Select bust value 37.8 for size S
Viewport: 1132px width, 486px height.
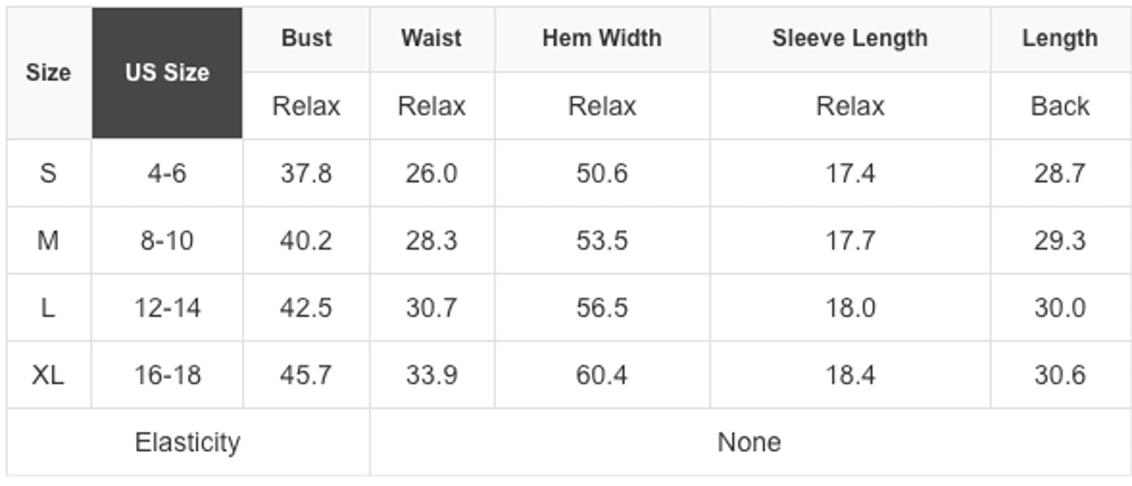tap(306, 173)
